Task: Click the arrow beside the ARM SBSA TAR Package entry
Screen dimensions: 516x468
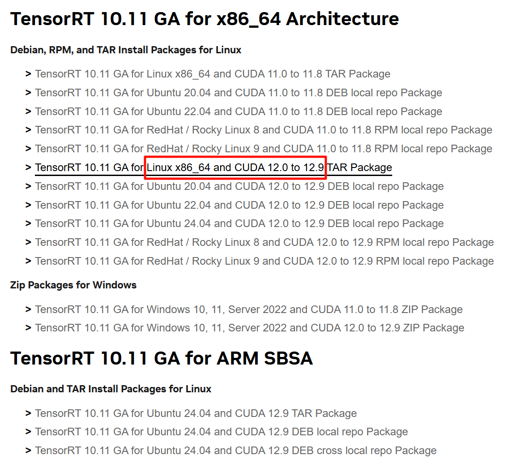Action: (28, 413)
